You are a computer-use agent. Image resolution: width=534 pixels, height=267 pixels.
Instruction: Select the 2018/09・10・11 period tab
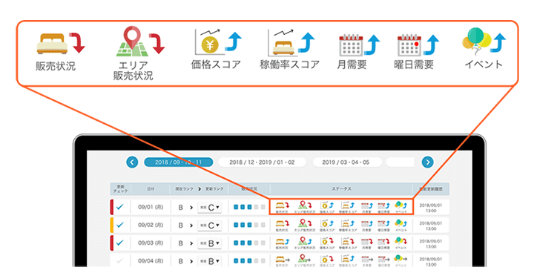[179, 162]
